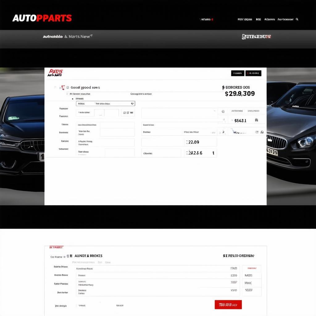
Task: Open the 'Adoms' menu item in top navigation
Action: [269, 19]
